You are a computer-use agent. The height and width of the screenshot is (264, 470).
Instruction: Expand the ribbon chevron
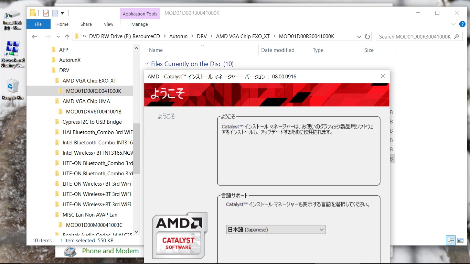point(453,24)
